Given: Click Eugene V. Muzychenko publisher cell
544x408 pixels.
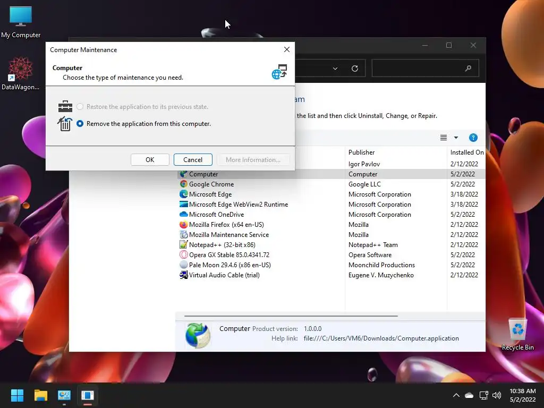Looking at the screenshot, I should point(381,275).
